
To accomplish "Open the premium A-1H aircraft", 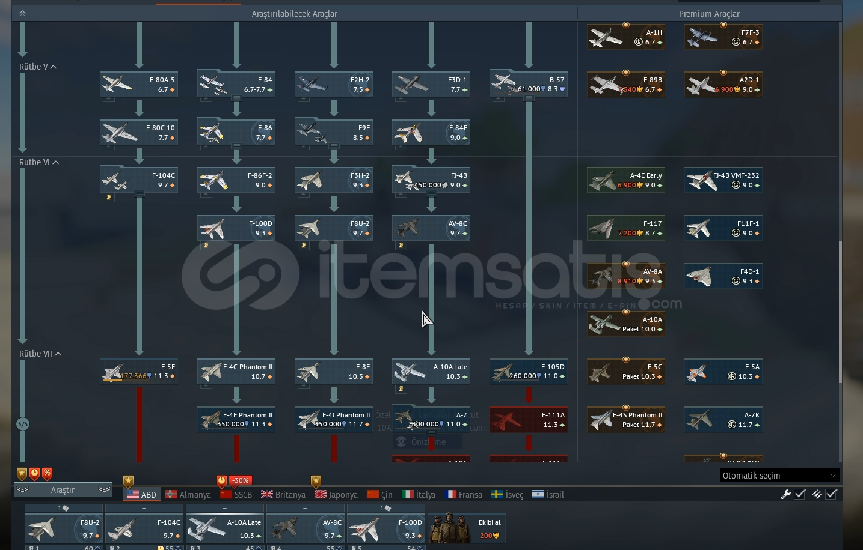I will (x=626, y=37).
